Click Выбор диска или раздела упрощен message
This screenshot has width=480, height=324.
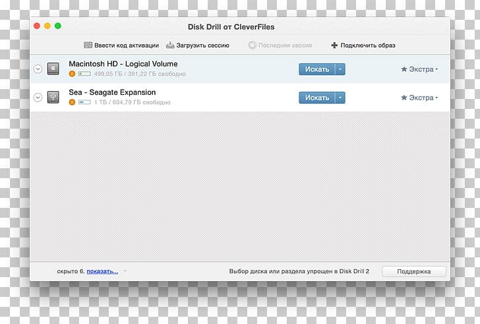point(299,271)
